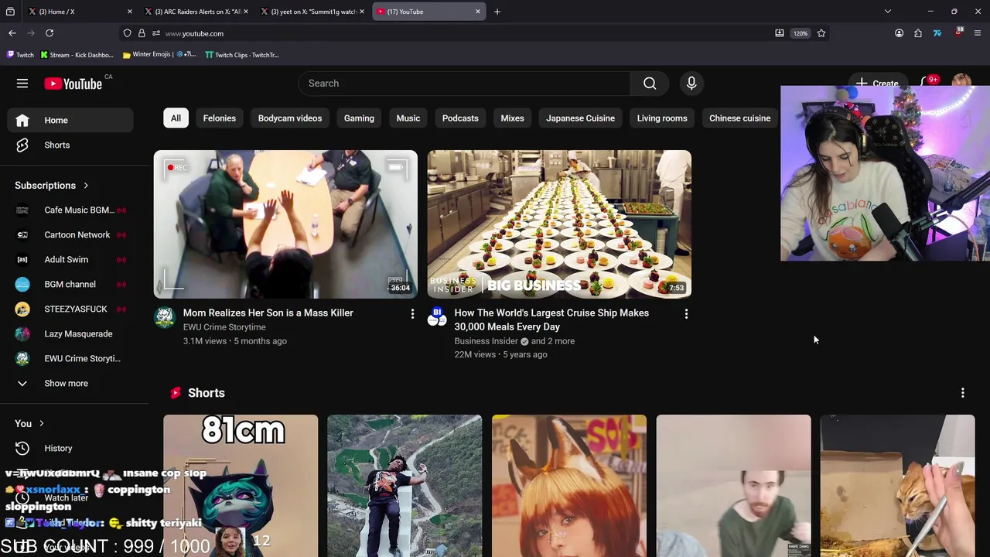Open Shorts section three-dot menu

tap(962, 393)
